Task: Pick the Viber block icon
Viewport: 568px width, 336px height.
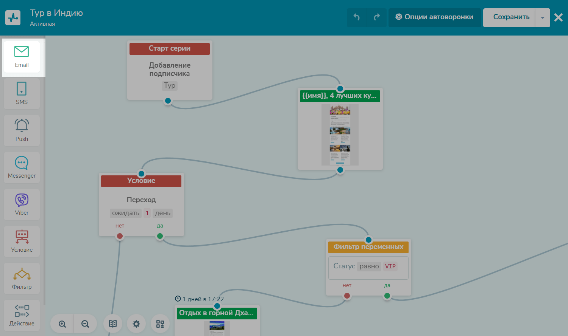Action: click(x=22, y=204)
